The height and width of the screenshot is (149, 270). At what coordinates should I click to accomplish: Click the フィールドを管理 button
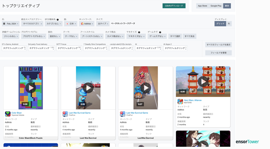point(218,53)
